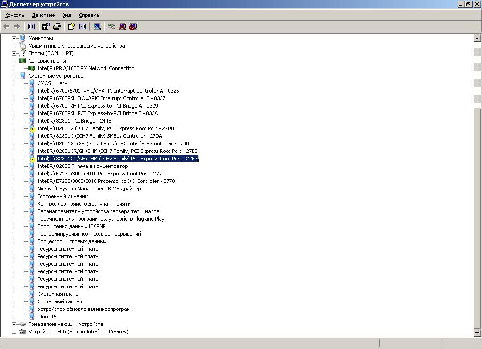Image resolution: width=482 pixels, height=349 pixels.
Task: Click the scrollbar down arrow
Action: click(x=477, y=333)
